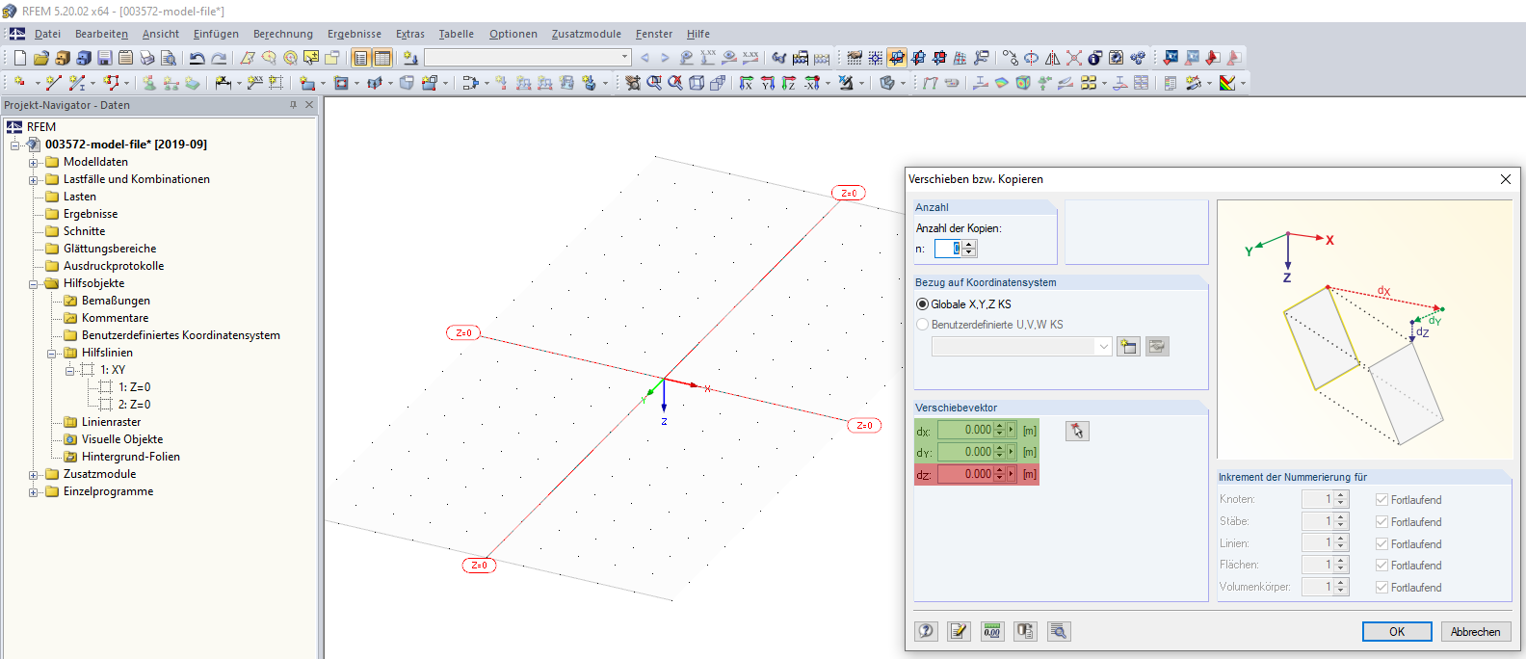Open the Berechnung menu

pyautogui.click(x=283, y=34)
